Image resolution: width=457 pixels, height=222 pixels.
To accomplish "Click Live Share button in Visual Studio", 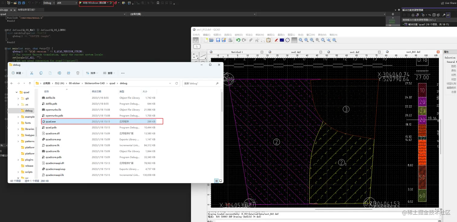I will click(x=449, y=3).
